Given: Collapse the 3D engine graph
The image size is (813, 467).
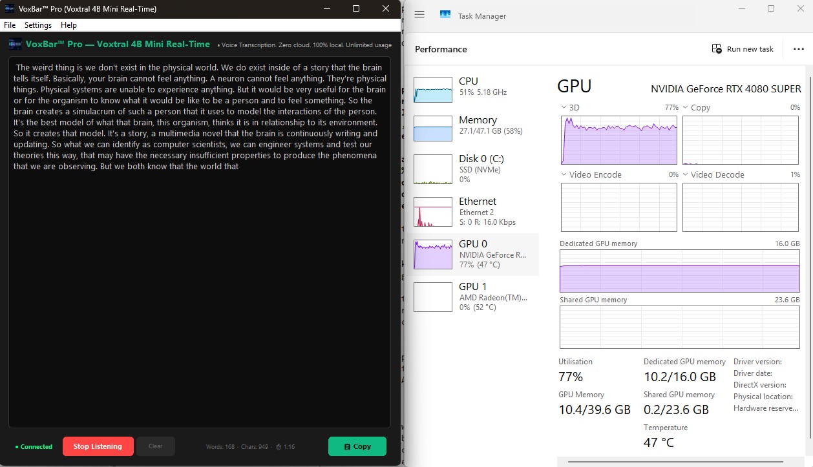Looking at the screenshot, I should click(x=563, y=107).
